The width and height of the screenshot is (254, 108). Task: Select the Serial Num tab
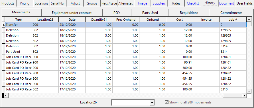coord(58,3)
